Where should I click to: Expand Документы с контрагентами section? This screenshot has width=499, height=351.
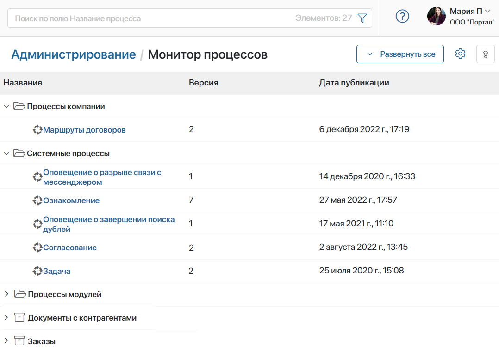(6, 318)
